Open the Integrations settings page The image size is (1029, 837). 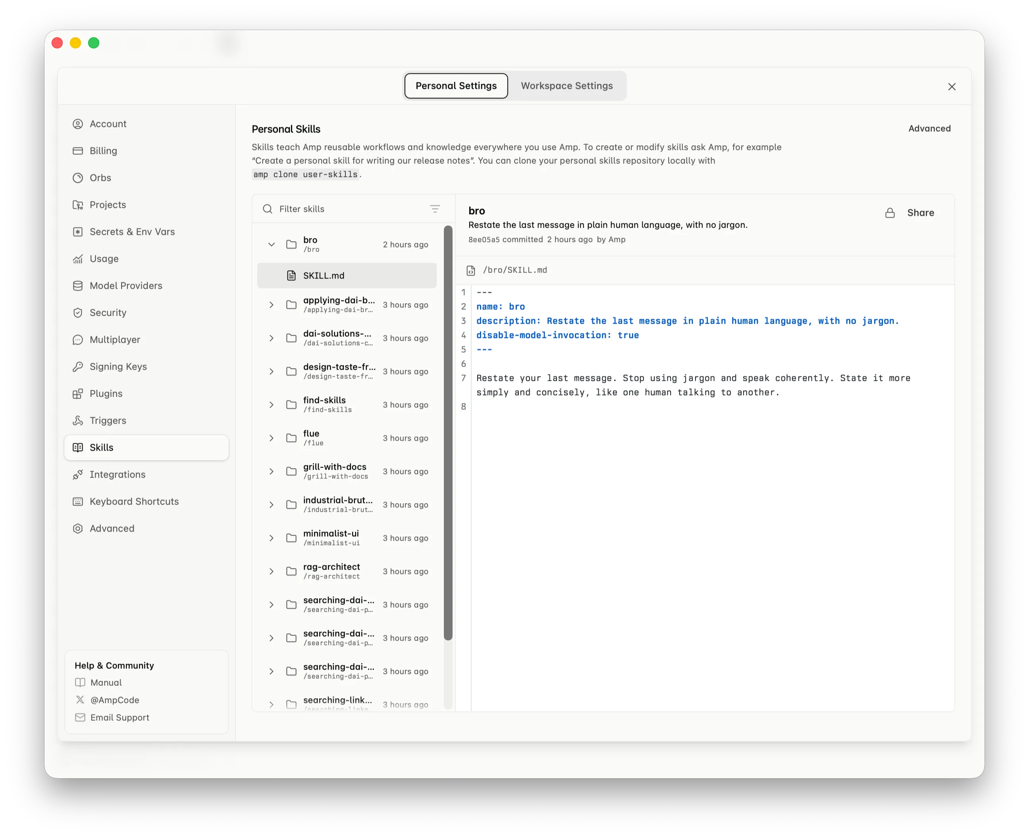(146, 475)
